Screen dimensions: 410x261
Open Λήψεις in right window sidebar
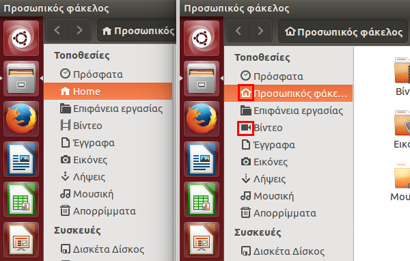(x=288, y=179)
